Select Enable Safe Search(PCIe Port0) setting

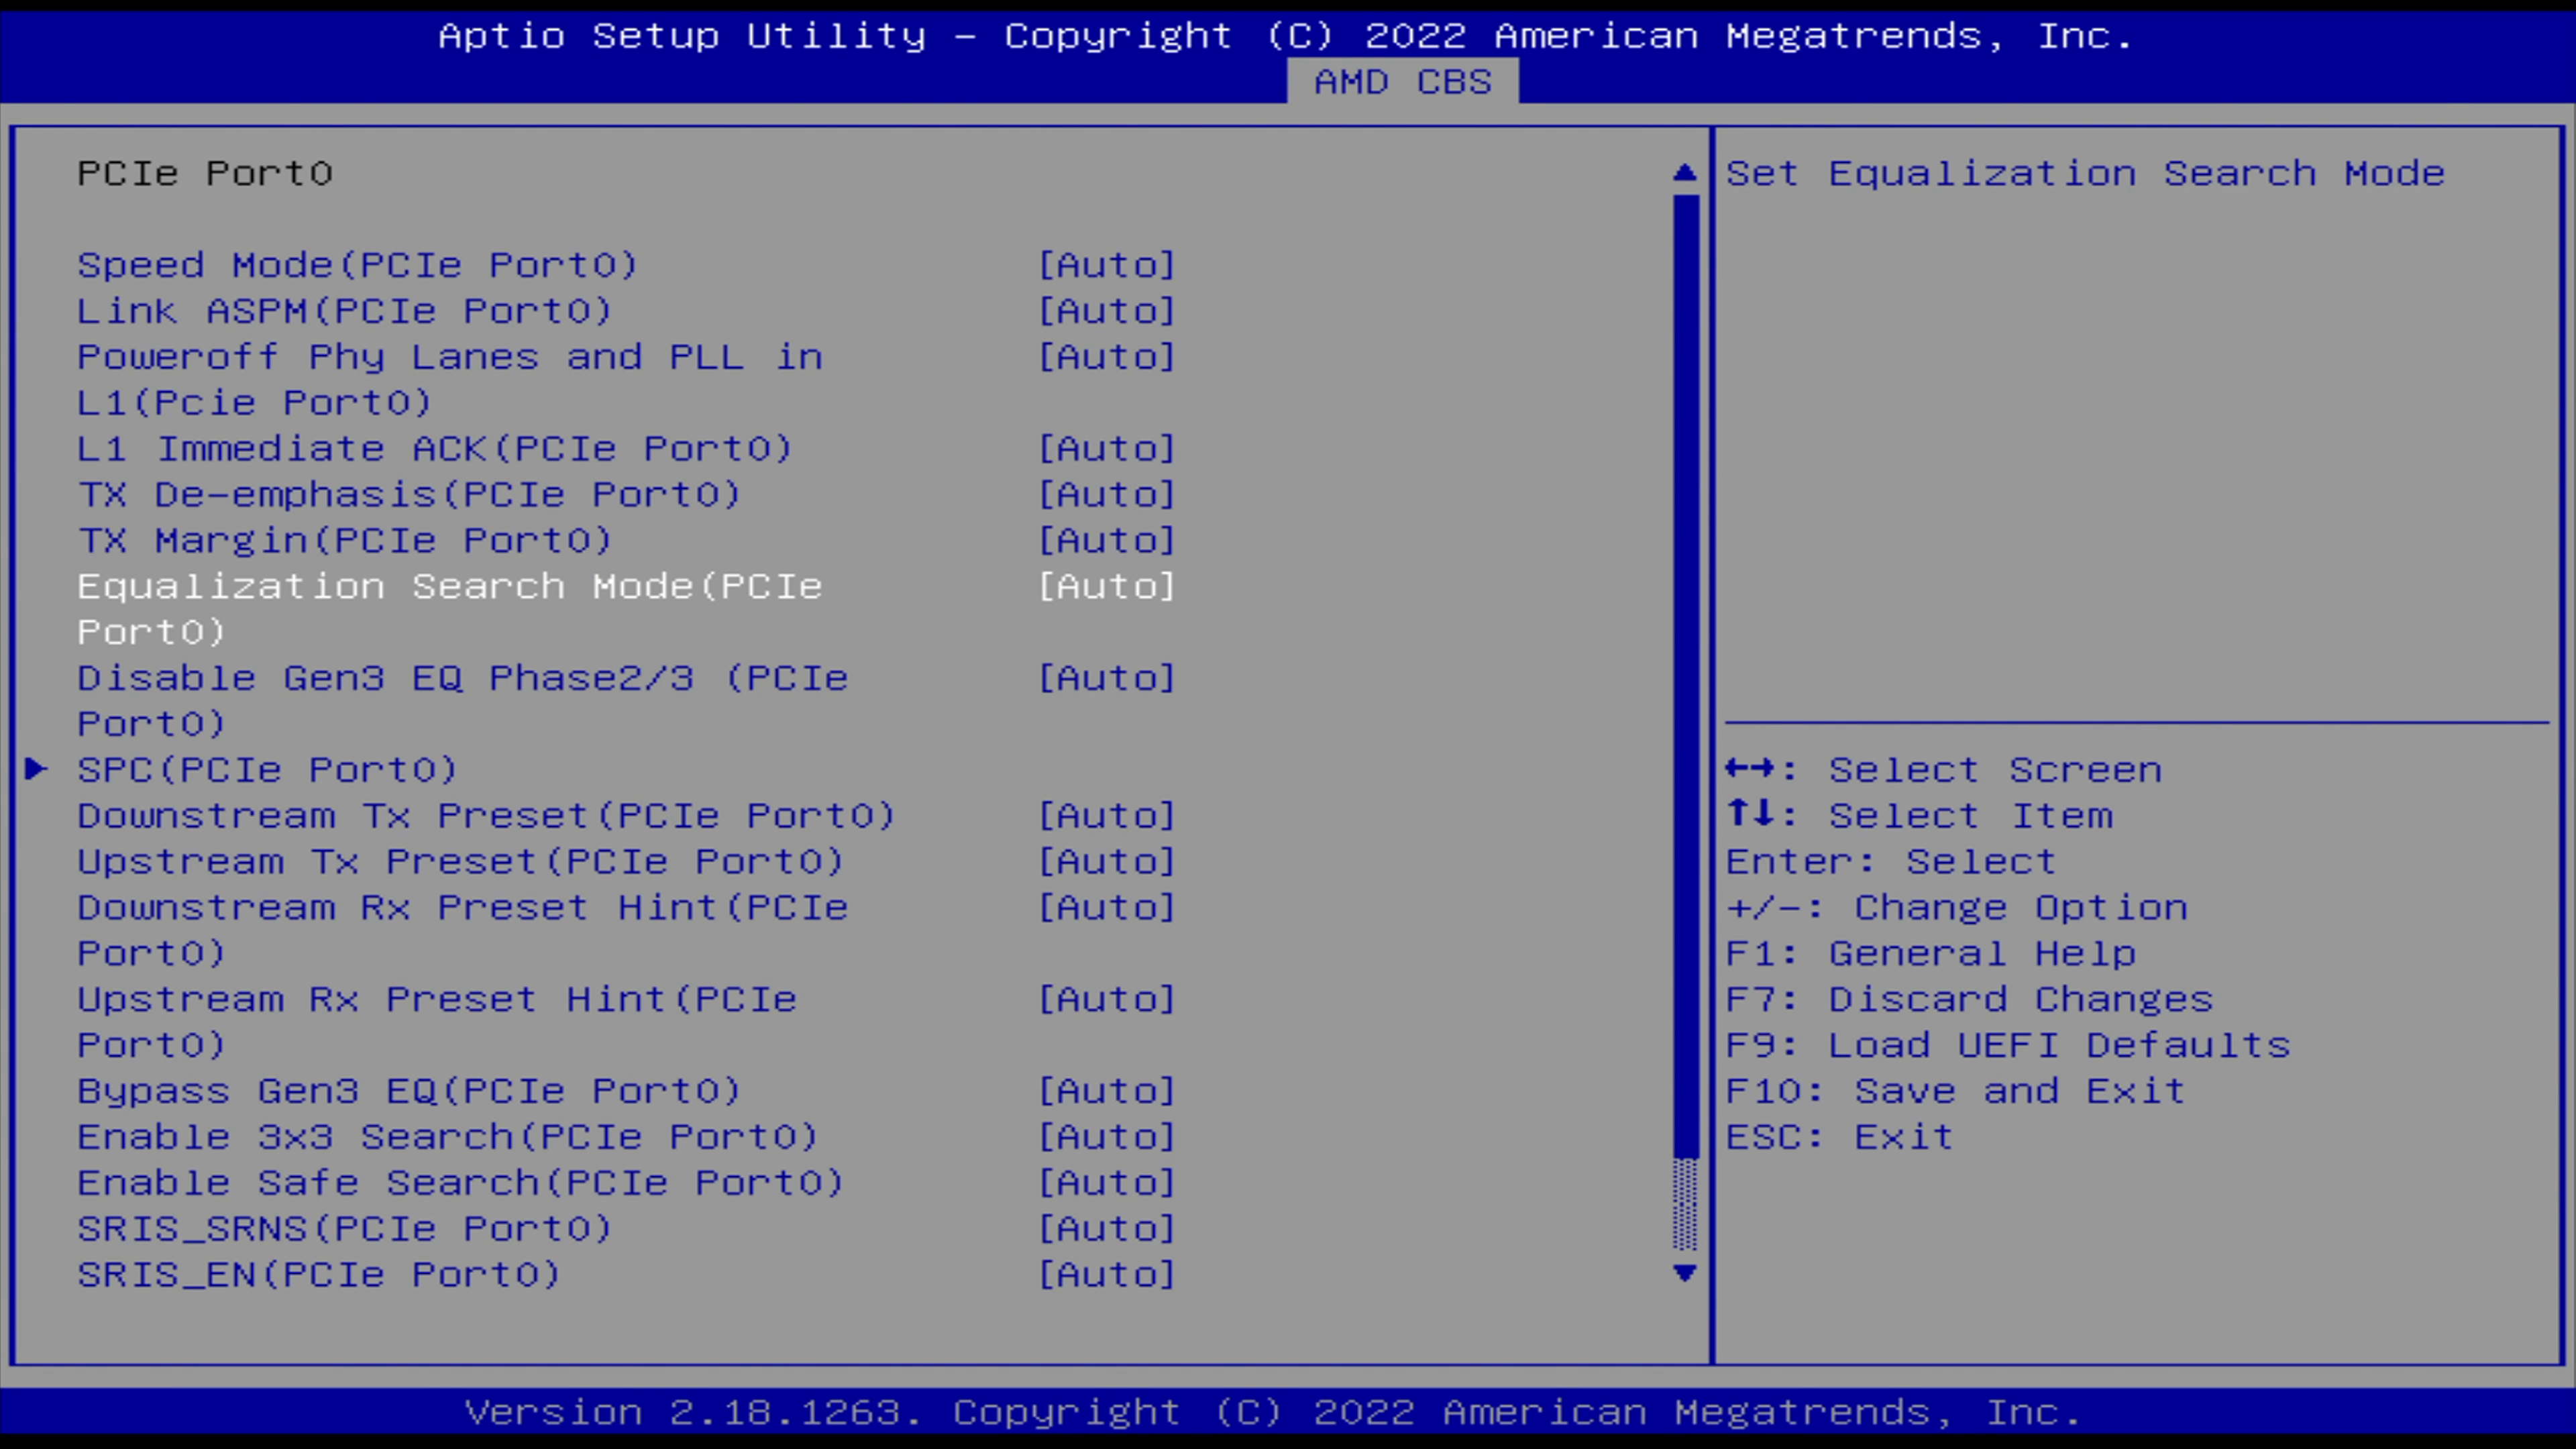pos(461,1183)
